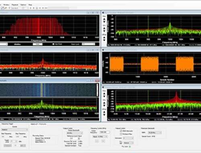The width and height of the screenshot is (201, 153).
Task: Click the title icon of the orange time-domain panel
Action: (x=103, y=50)
